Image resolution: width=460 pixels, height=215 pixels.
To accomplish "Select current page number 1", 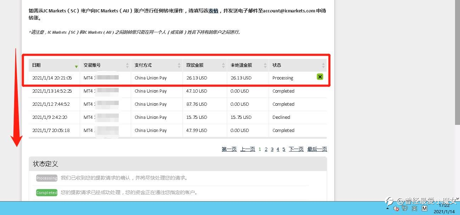I will [260, 149].
